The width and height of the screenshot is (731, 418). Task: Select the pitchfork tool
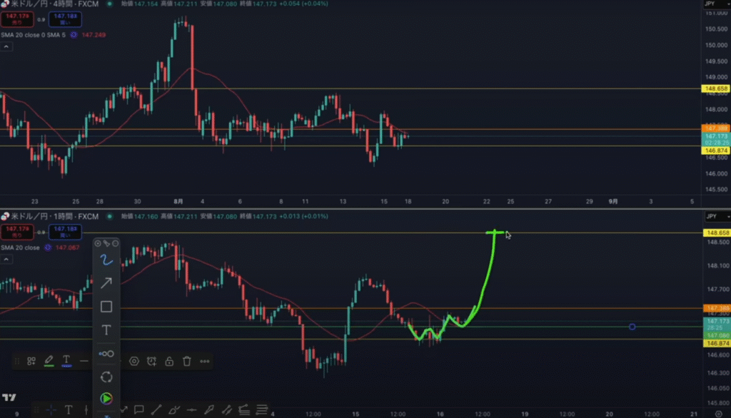pos(244,410)
